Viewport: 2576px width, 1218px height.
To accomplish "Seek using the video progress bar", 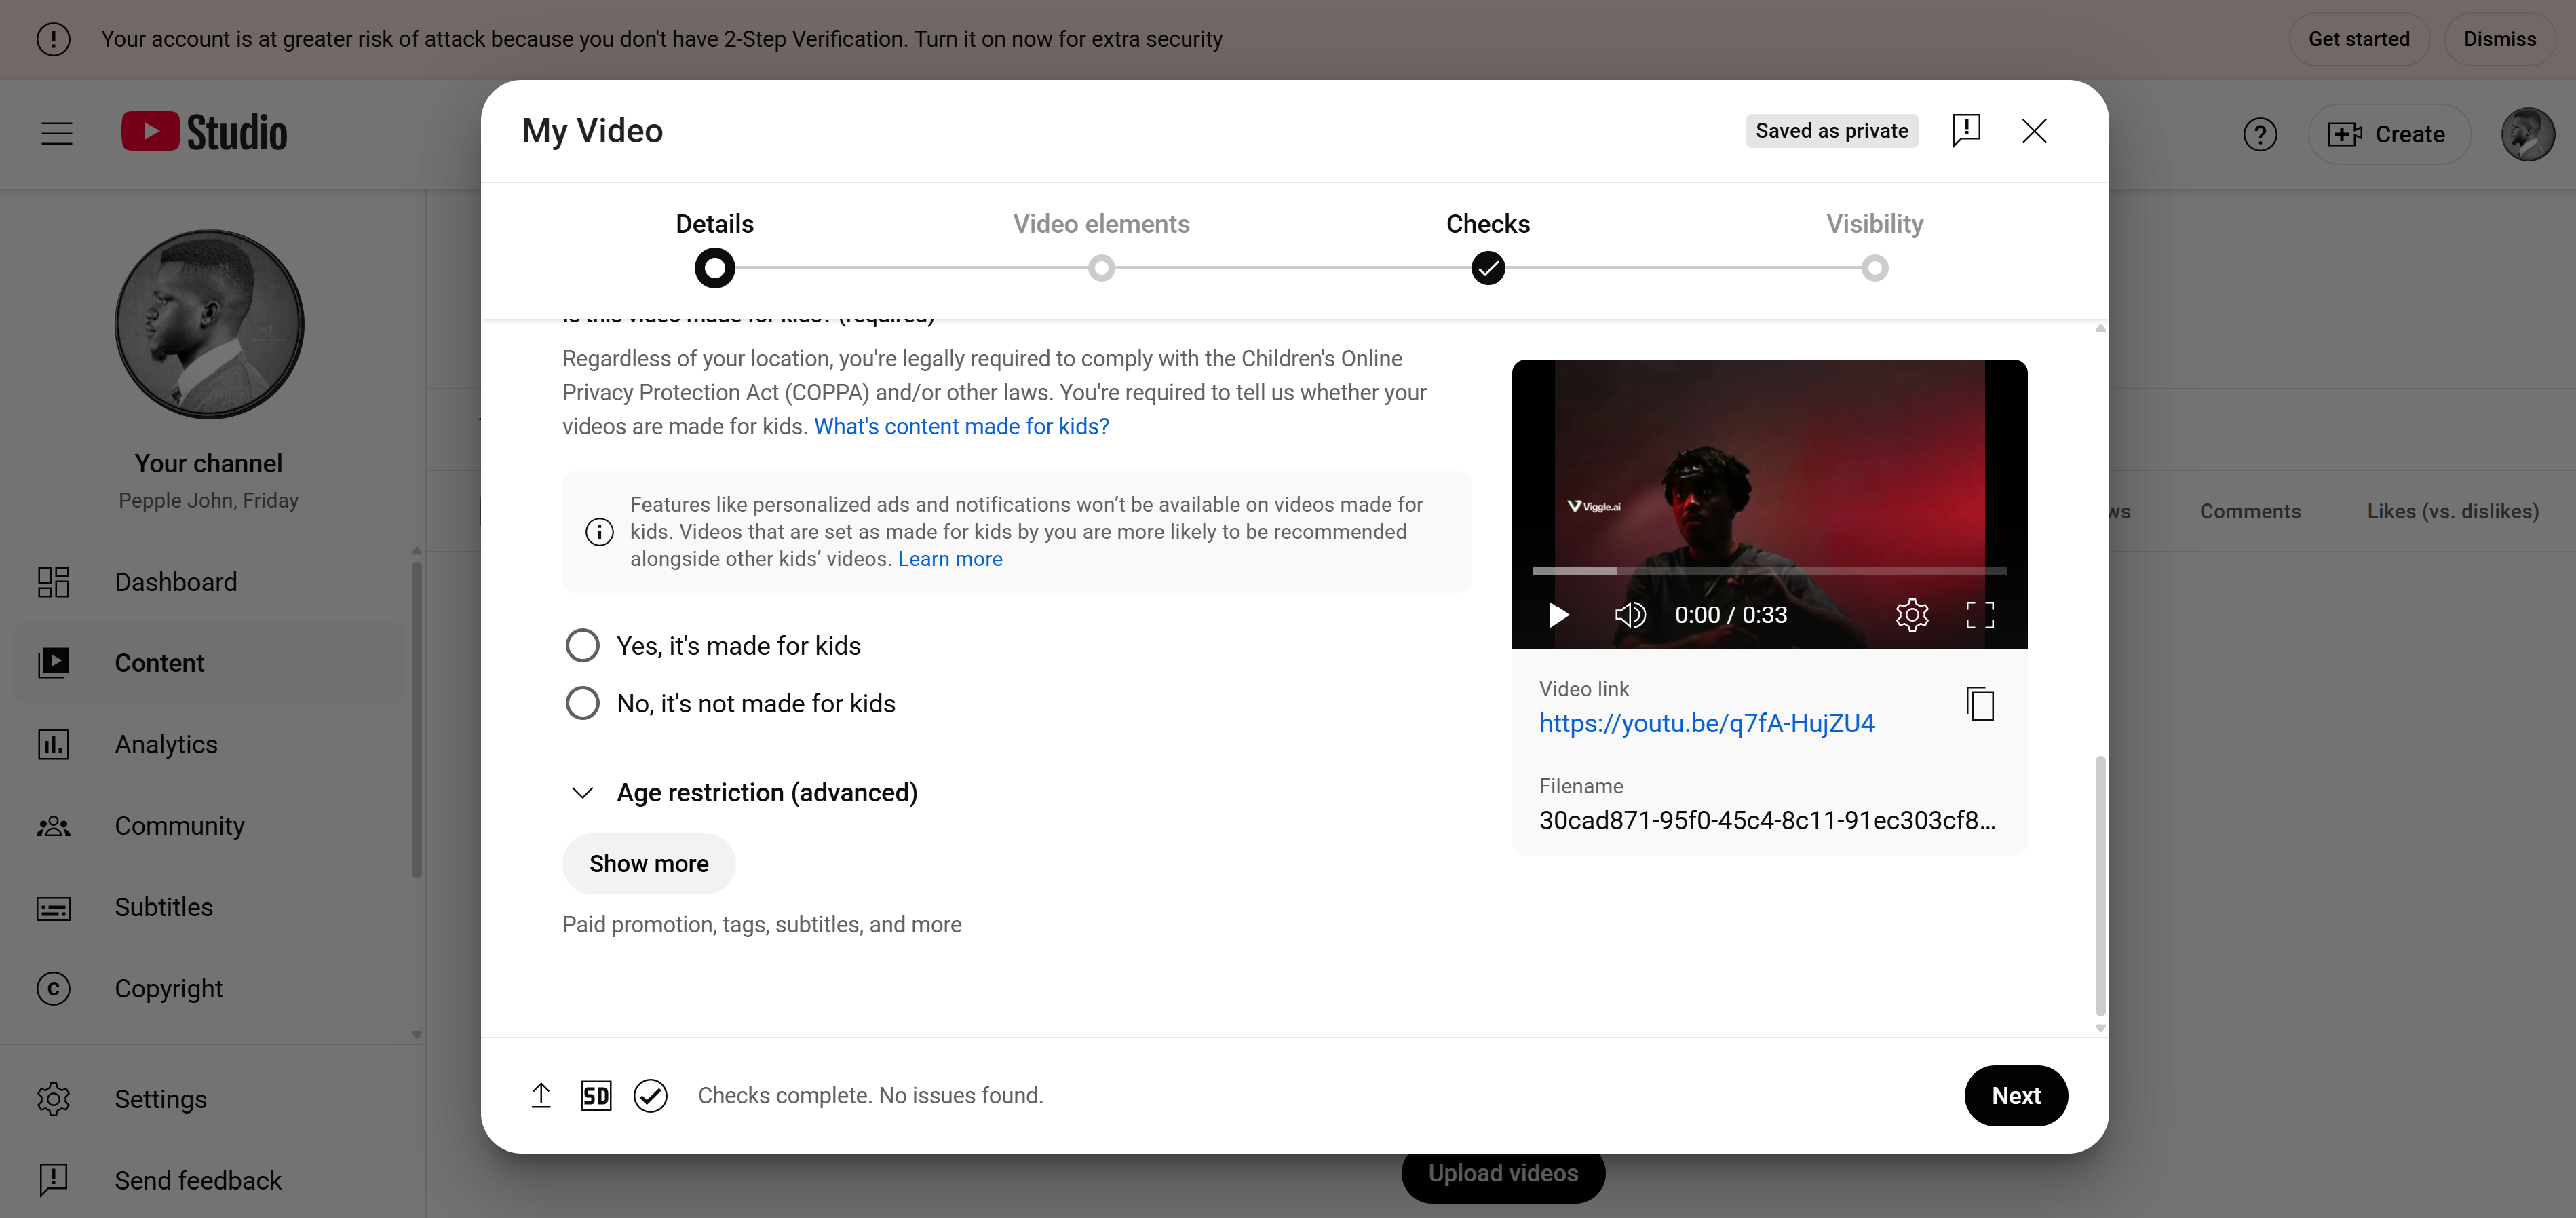I will tap(1769, 570).
